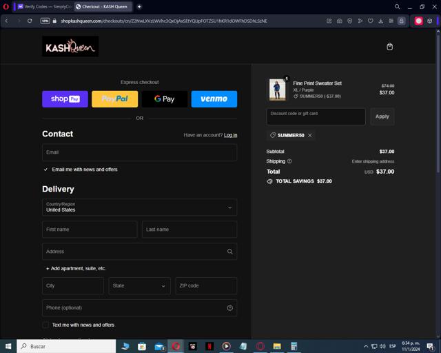Viewport: 441px width, 353px height.
Task: Click the Last name field
Action: pos(189,230)
